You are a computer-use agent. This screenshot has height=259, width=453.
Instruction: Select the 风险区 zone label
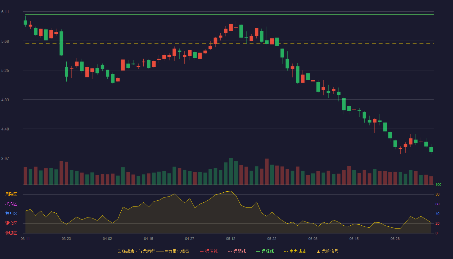tap(11, 194)
